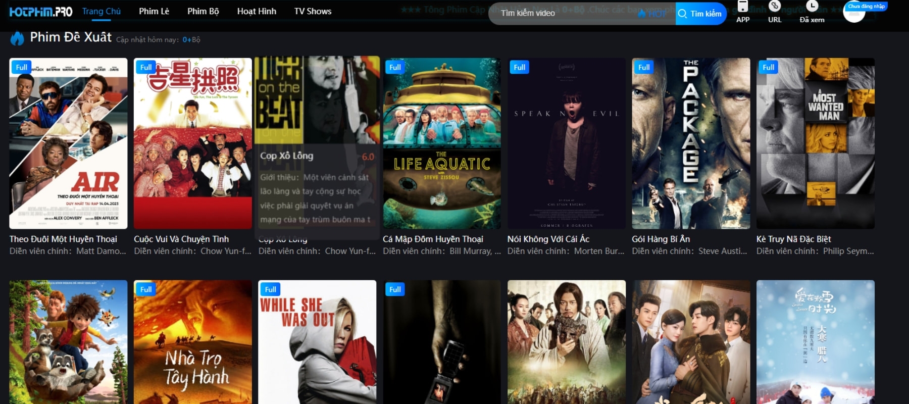
Task: Click title Theo Đuổi Một Huyền Thoại
Action: point(63,239)
